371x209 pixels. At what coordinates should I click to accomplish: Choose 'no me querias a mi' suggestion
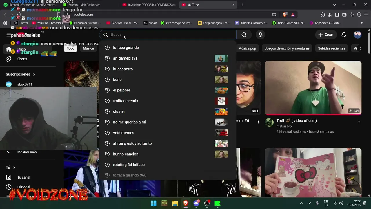coord(168,122)
